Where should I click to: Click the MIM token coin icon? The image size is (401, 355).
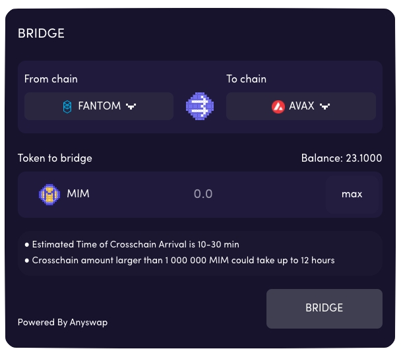coord(50,194)
